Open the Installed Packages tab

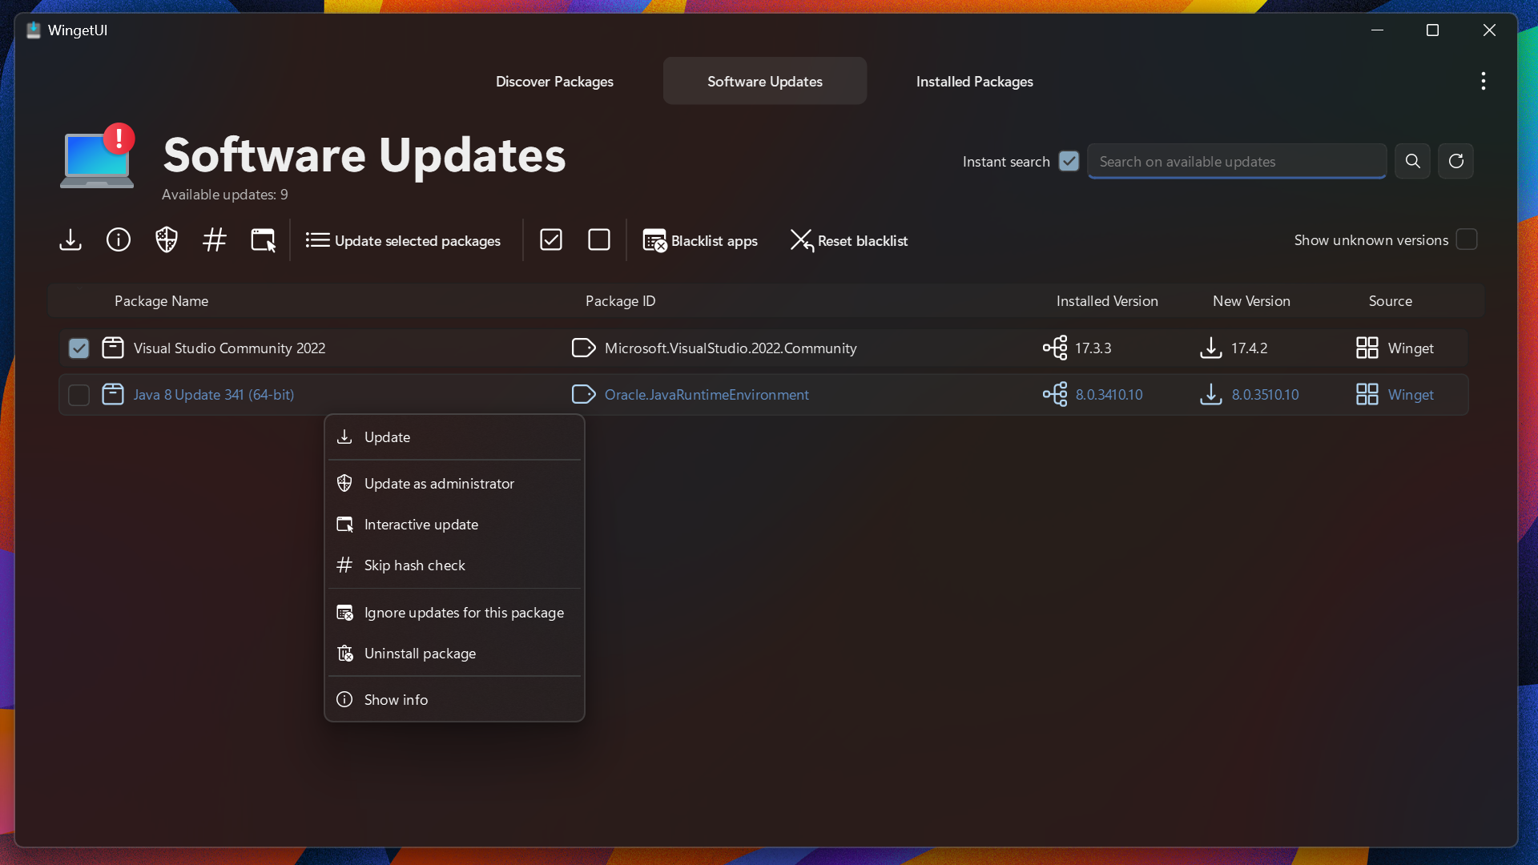point(974,81)
